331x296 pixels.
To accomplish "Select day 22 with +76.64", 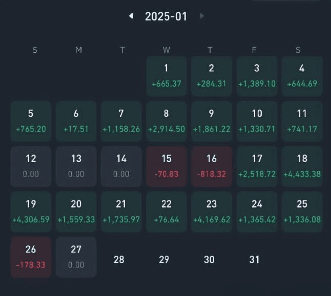I will tap(166, 211).
